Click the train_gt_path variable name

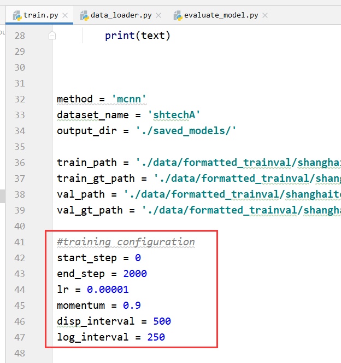96,178
